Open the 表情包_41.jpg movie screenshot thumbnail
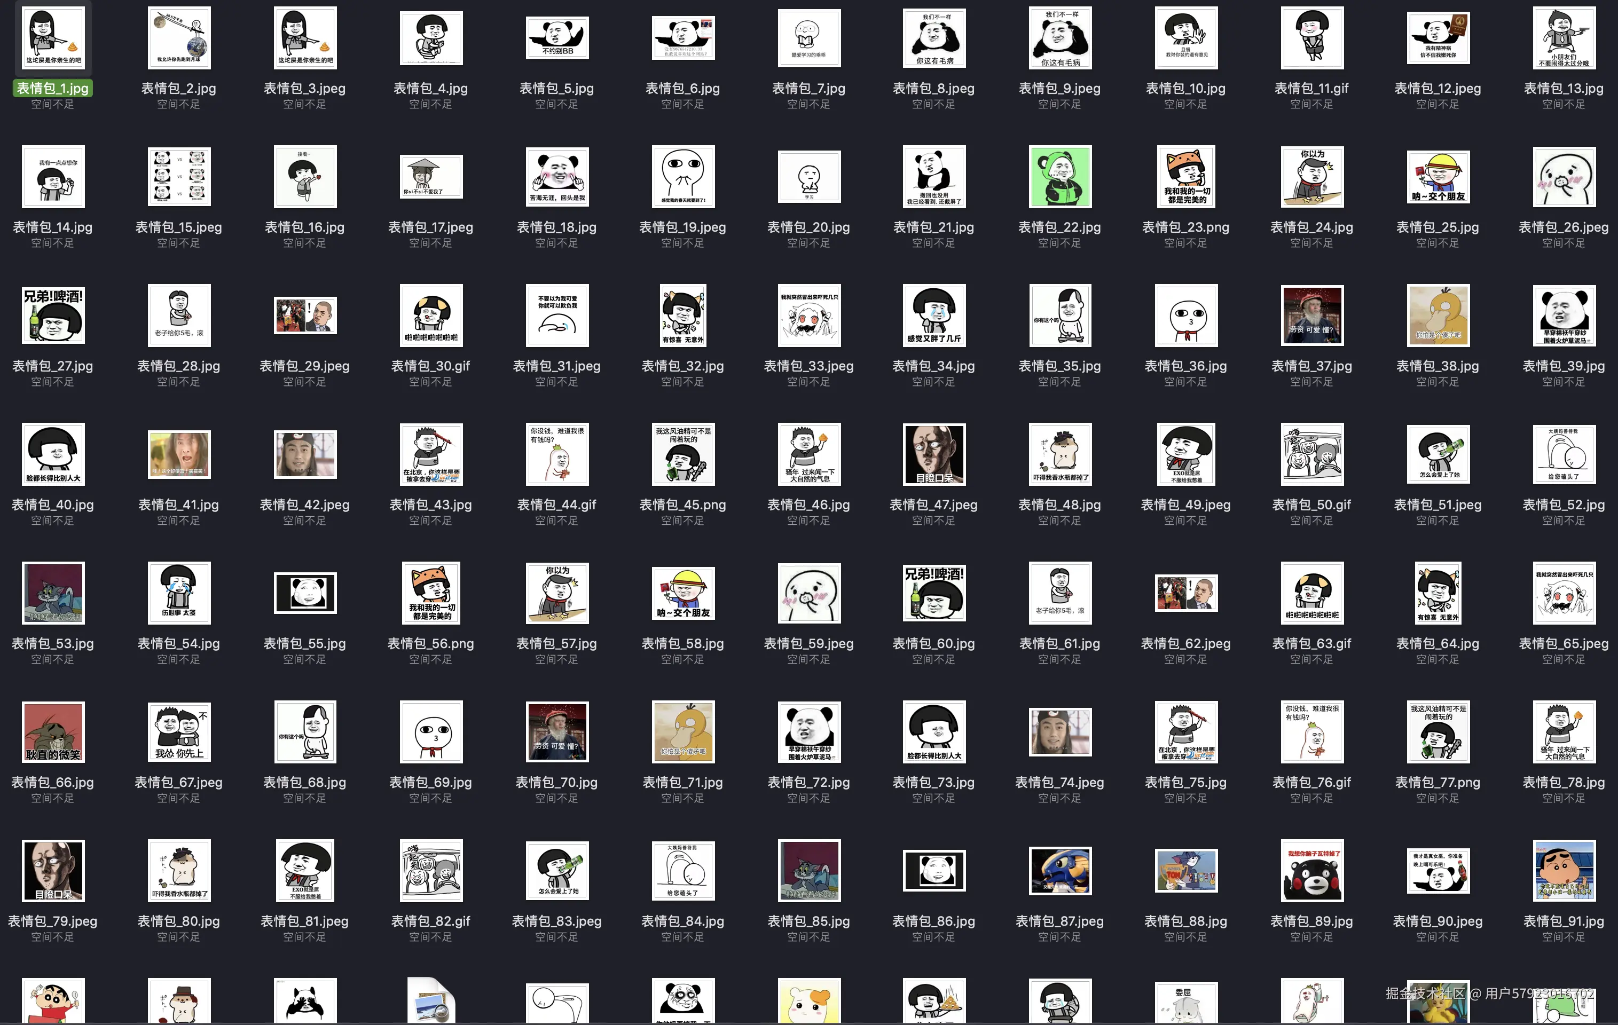Image resolution: width=1618 pixels, height=1025 pixels. click(179, 454)
